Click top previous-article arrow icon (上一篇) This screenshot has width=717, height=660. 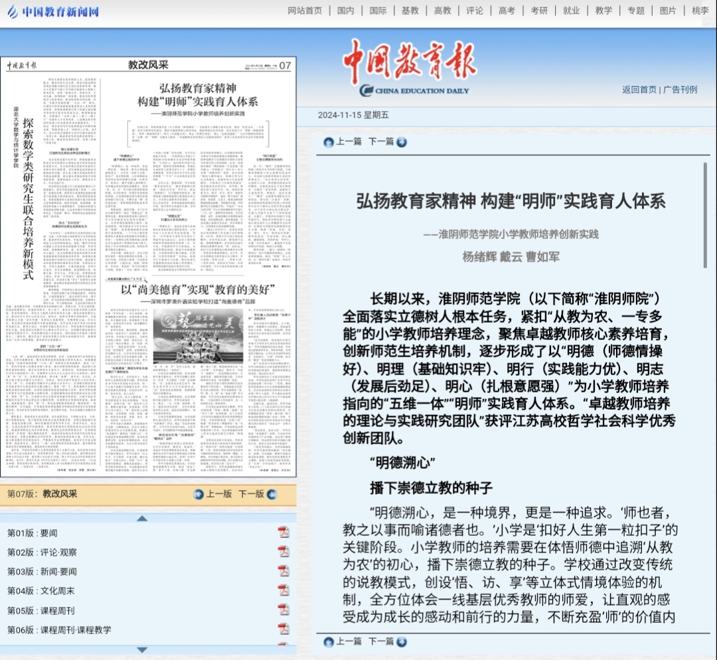click(329, 141)
